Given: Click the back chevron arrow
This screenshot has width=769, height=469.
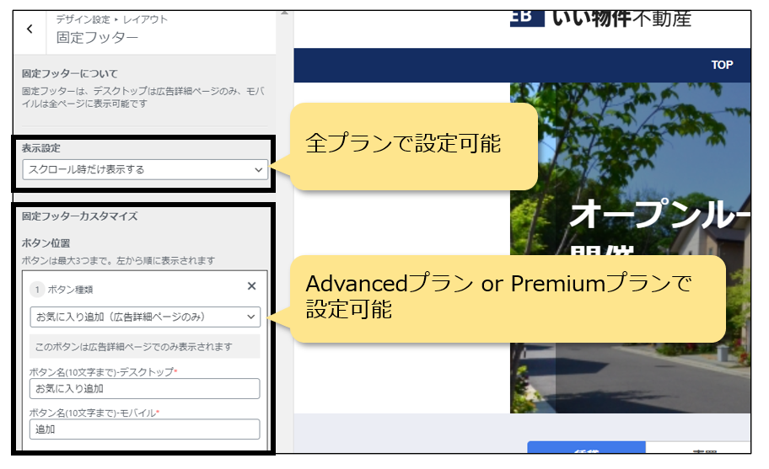Looking at the screenshot, I should point(30,29).
